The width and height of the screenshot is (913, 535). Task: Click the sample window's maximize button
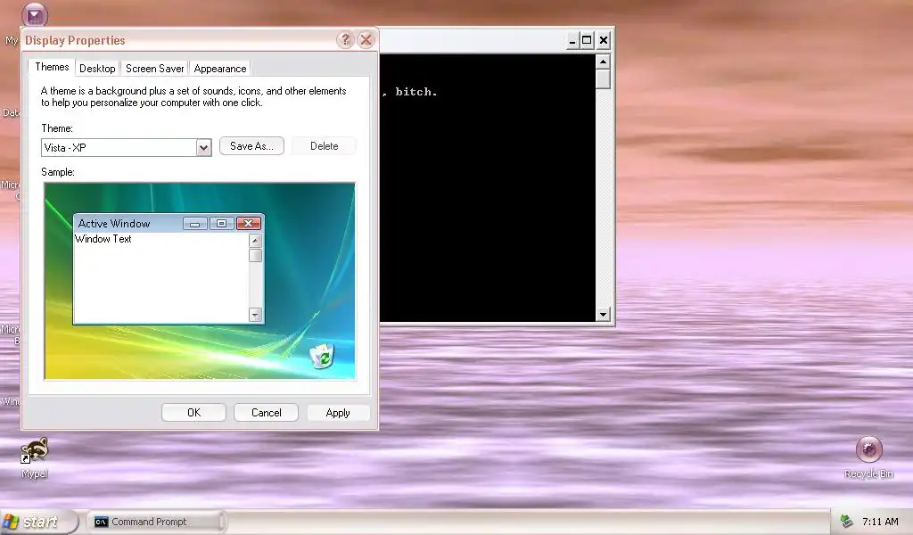[x=221, y=224]
